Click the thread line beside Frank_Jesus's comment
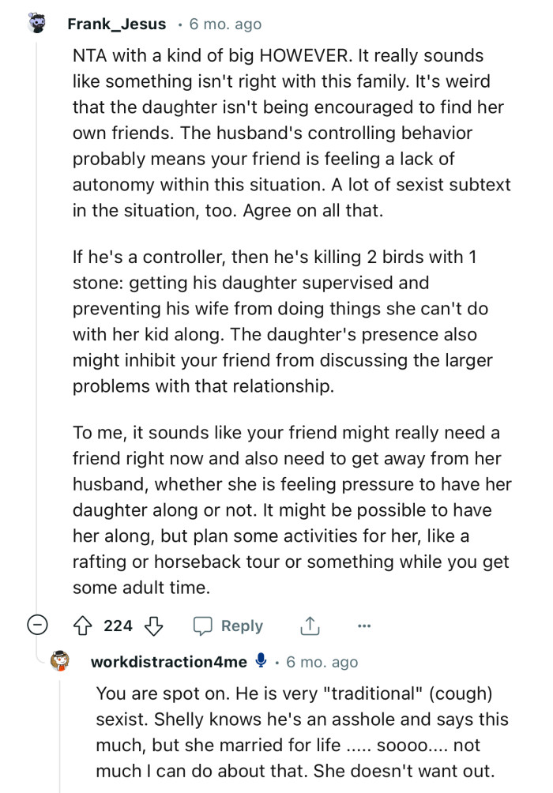 36,316
